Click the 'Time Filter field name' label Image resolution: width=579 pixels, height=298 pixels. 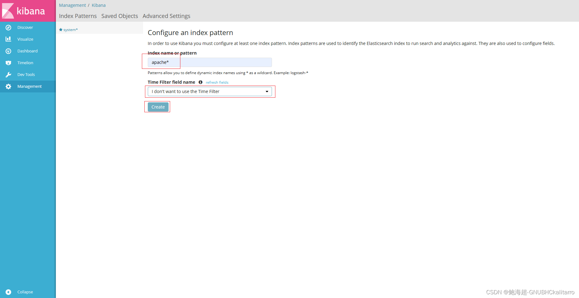[x=171, y=82]
